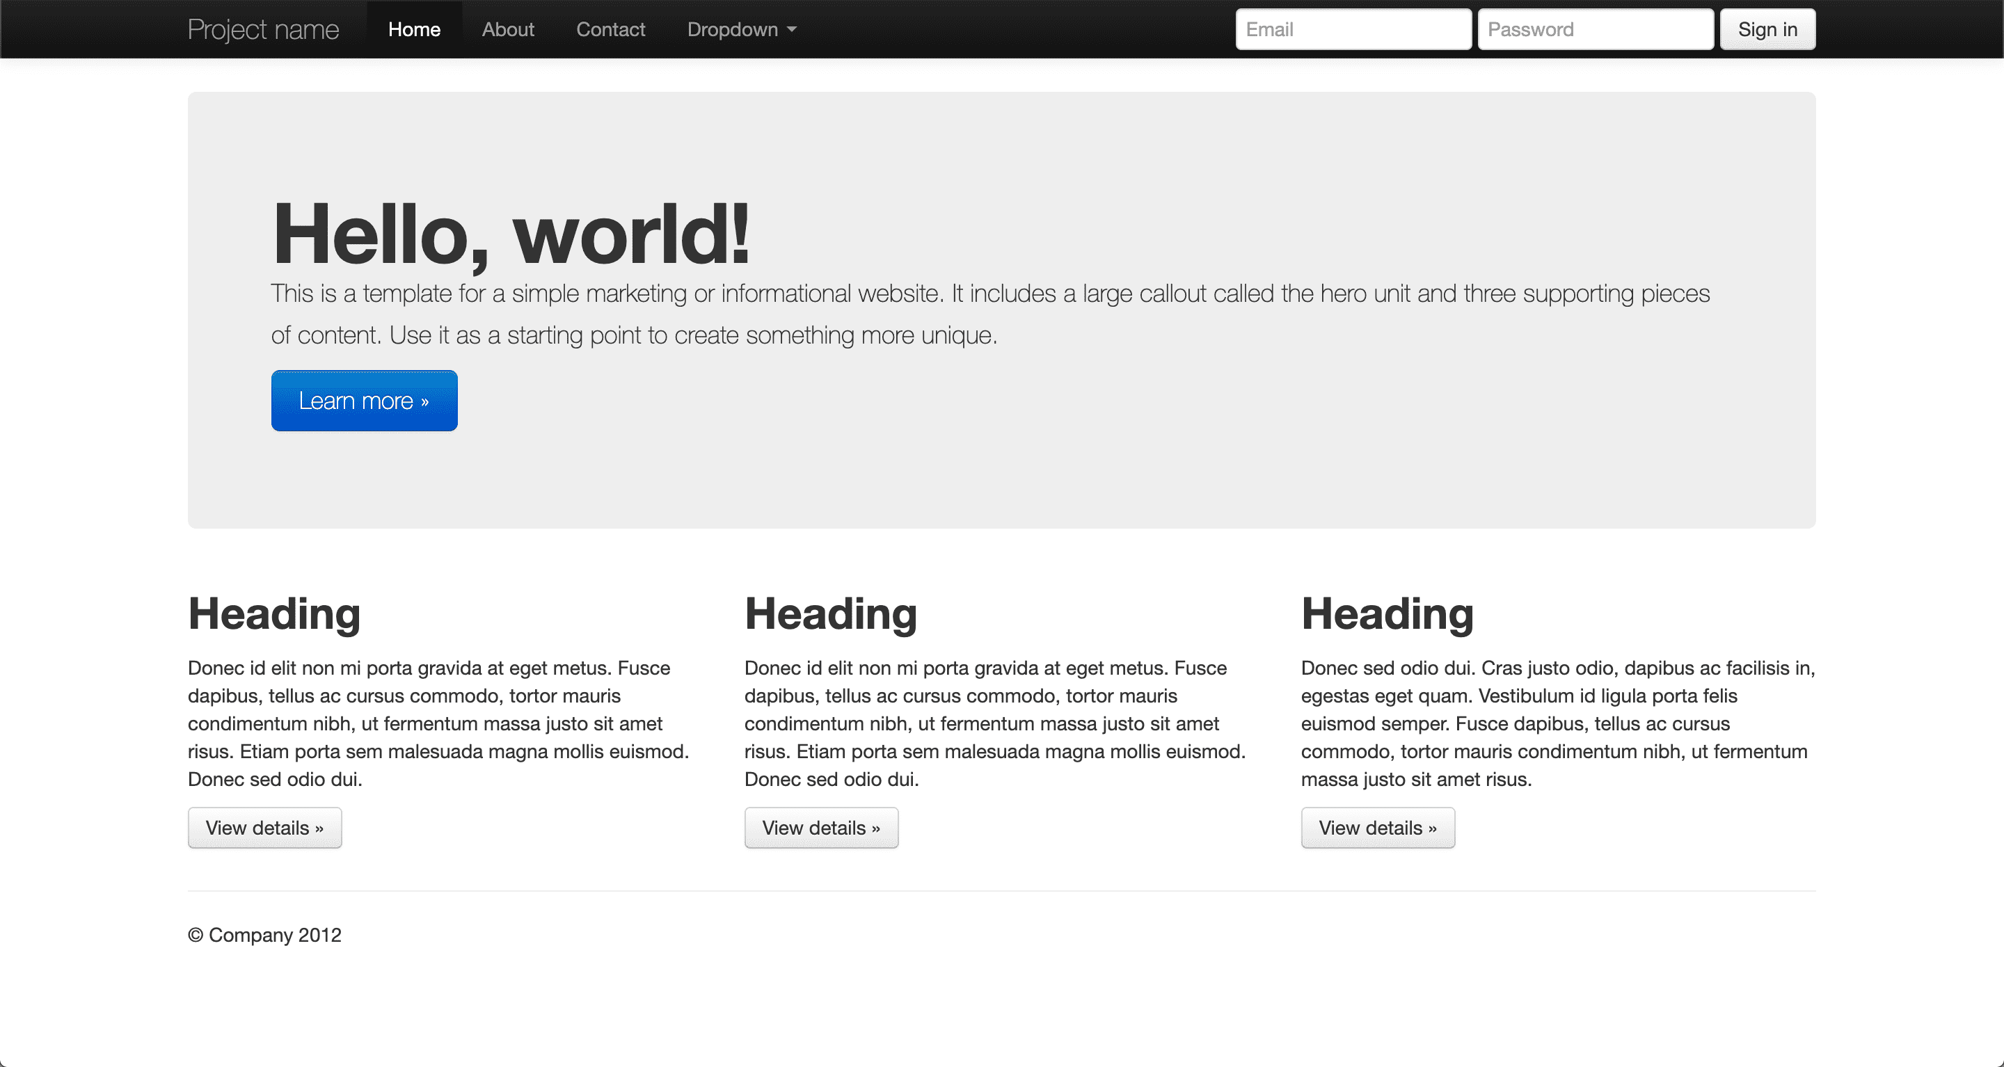
Task: Click the blue Learn more button
Action: click(364, 401)
